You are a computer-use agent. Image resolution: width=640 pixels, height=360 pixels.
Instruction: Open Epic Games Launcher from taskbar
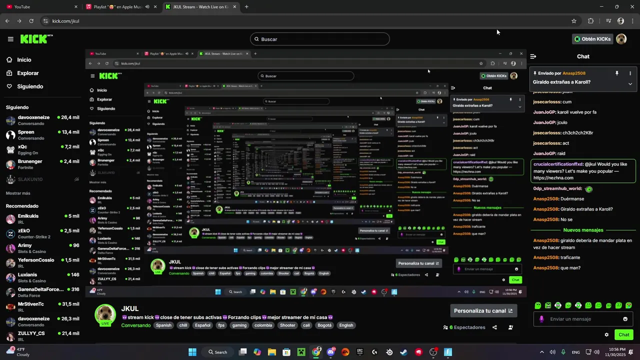(359, 352)
